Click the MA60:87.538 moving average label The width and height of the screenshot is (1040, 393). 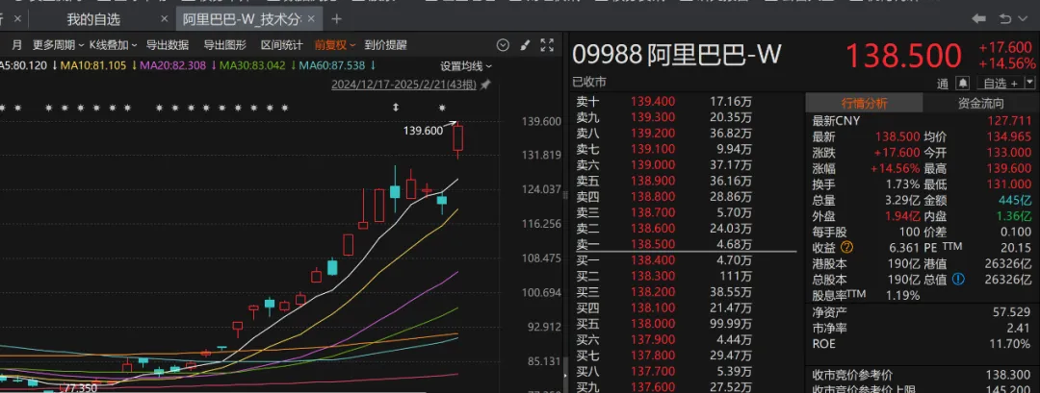(x=331, y=65)
